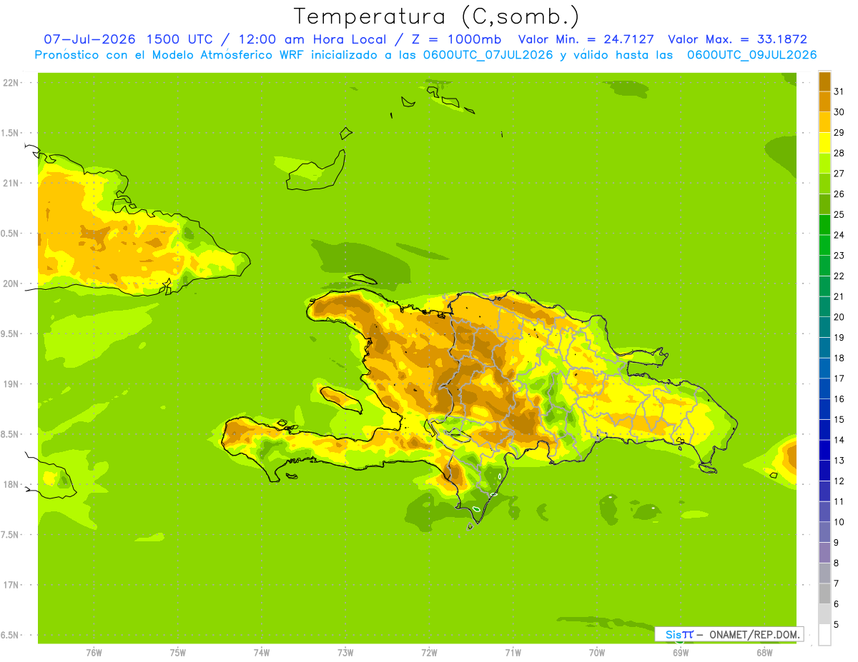Pick the legend band between 26 and 27
The width and height of the screenshot is (858, 662).
824,184
